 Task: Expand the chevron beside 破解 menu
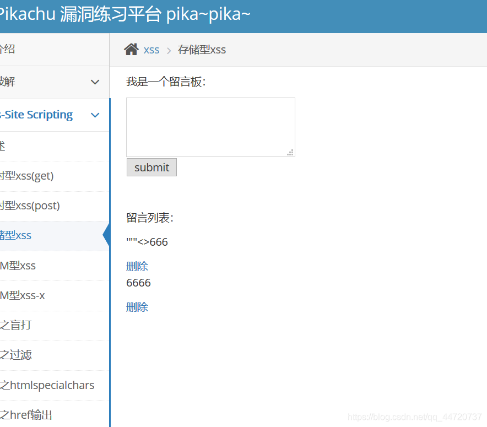(x=95, y=82)
